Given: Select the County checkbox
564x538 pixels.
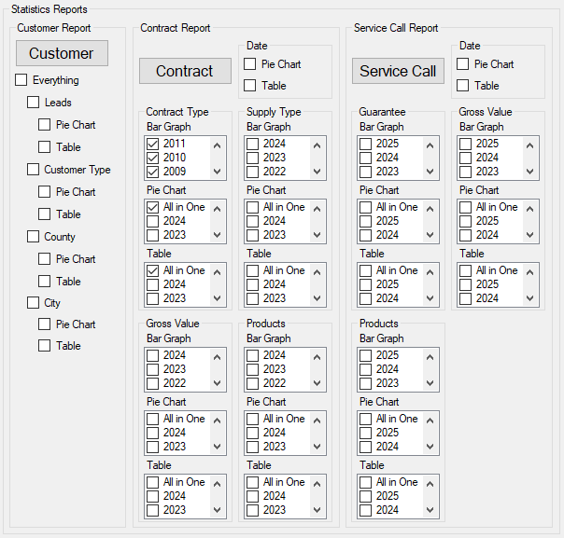Looking at the screenshot, I should coord(34,237).
